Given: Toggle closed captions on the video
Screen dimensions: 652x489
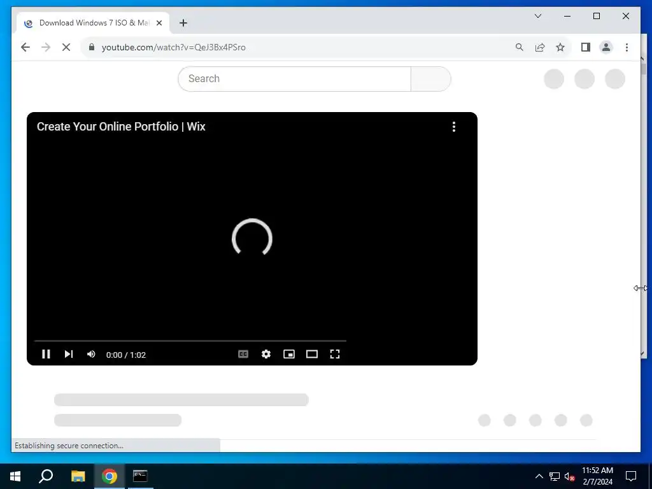Looking at the screenshot, I should coord(243,354).
